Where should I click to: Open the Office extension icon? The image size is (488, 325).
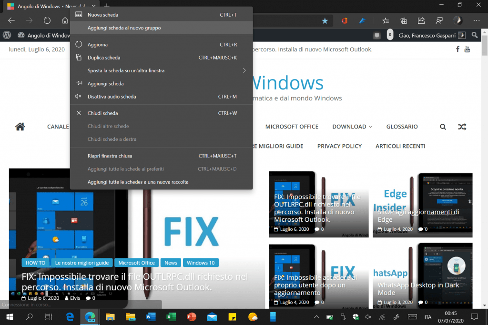click(x=344, y=20)
